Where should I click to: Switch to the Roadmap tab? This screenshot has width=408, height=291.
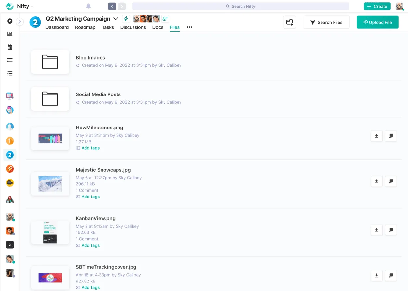(85, 27)
